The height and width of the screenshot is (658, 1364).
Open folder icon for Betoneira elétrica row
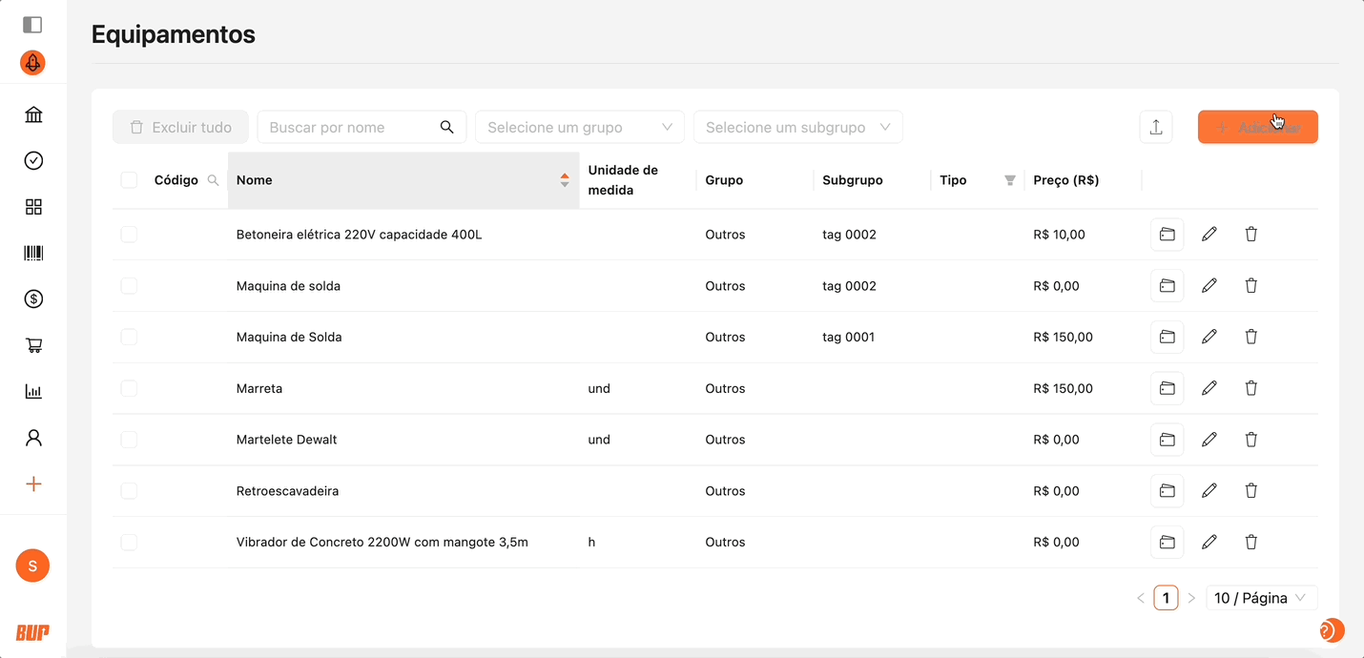(1167, 235)
